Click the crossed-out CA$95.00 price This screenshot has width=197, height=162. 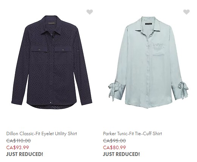(114, 140)
